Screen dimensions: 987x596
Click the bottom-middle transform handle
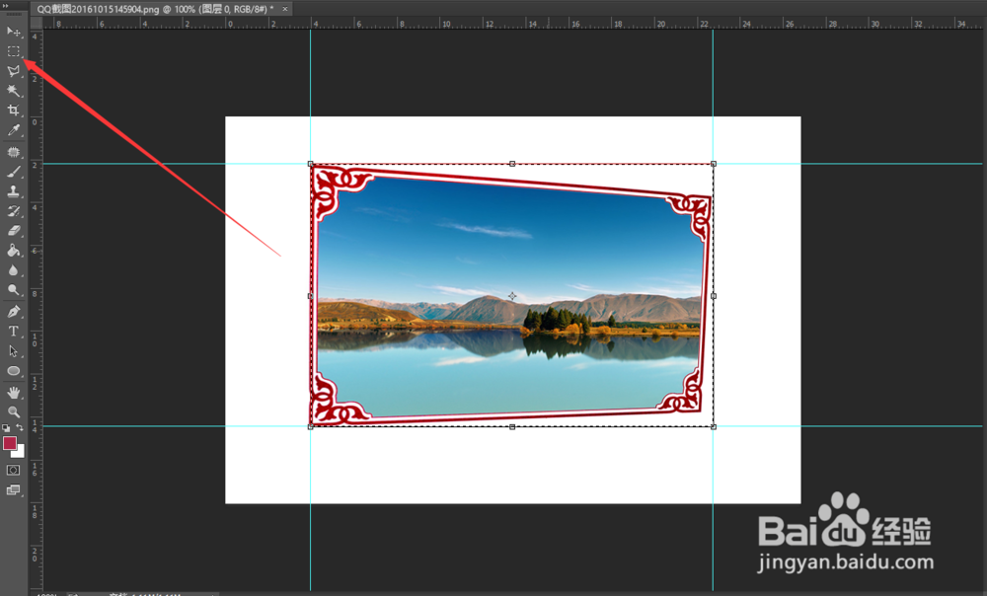pyautogui.click(x=512, y=426)
